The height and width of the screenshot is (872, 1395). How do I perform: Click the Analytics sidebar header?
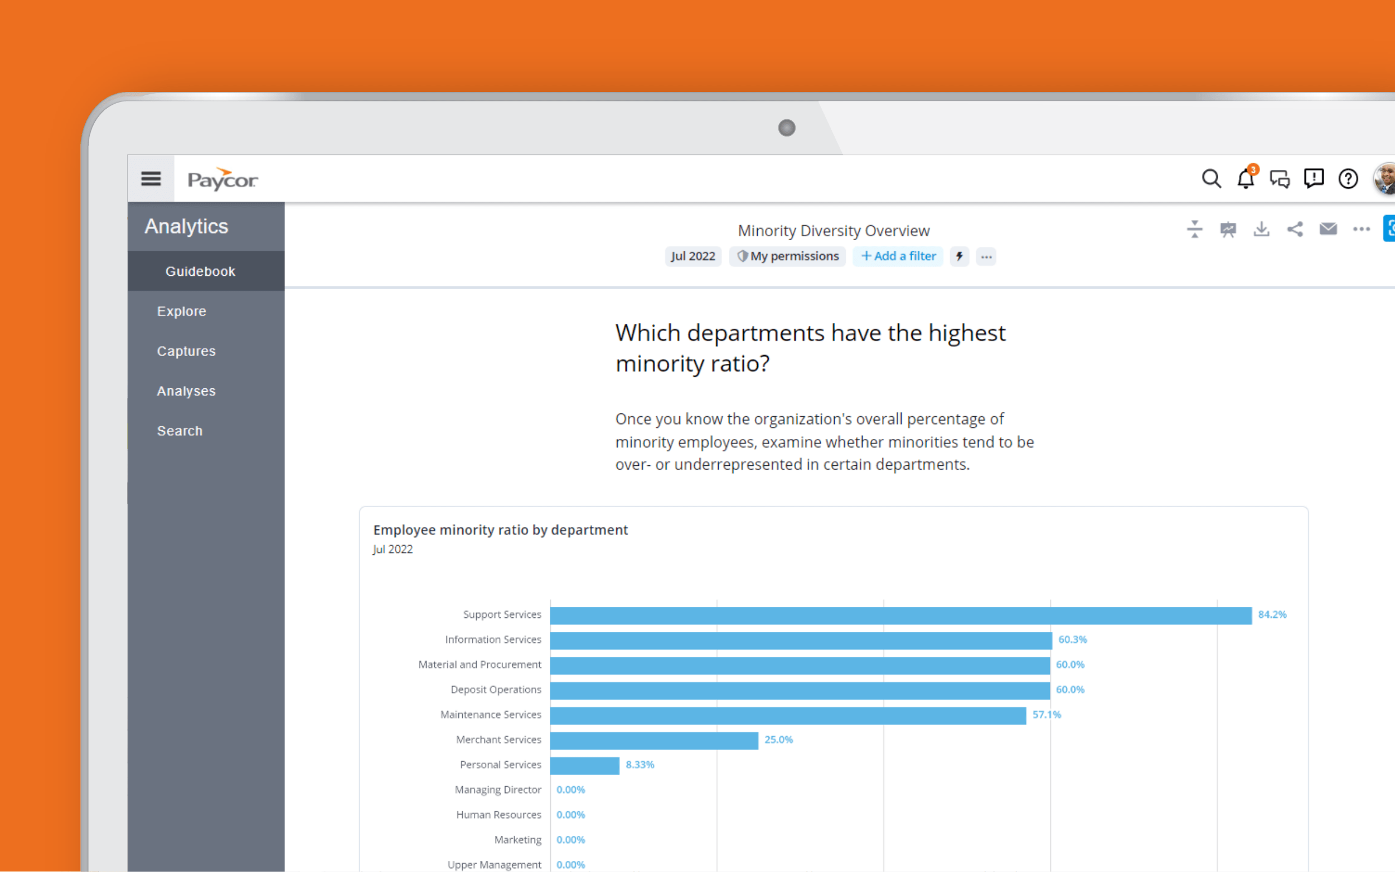186,226
